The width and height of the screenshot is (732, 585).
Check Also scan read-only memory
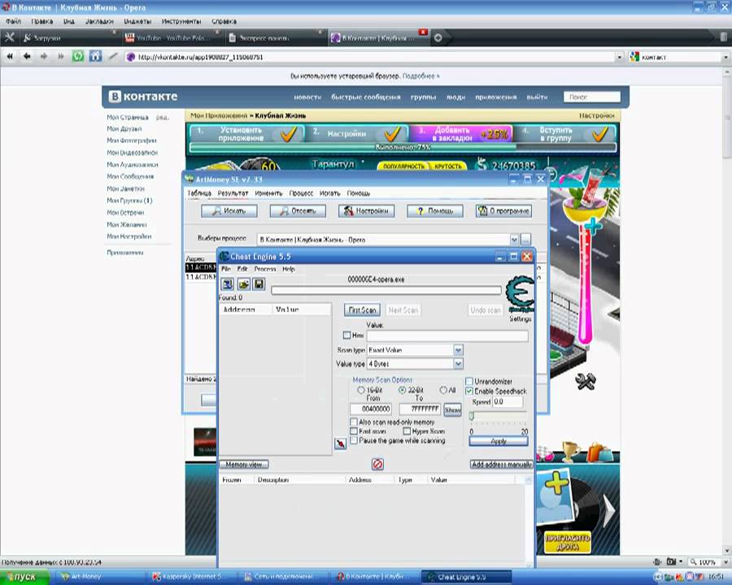(x=354, y=422)
